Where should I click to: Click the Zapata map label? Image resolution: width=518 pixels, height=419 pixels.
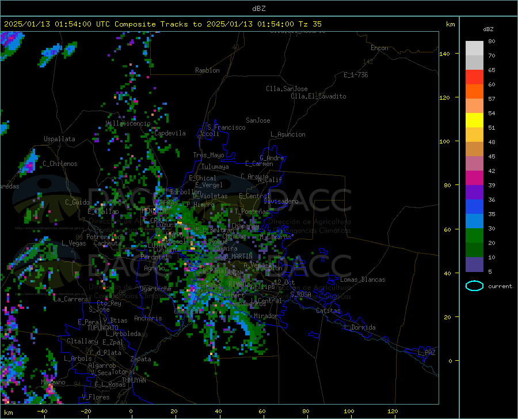click(x=141, y=359)
